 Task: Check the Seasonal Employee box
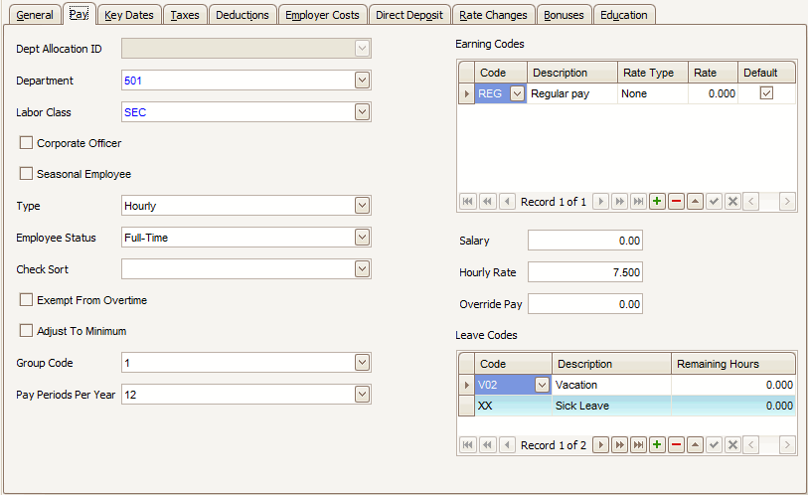(x=27, y=174)
